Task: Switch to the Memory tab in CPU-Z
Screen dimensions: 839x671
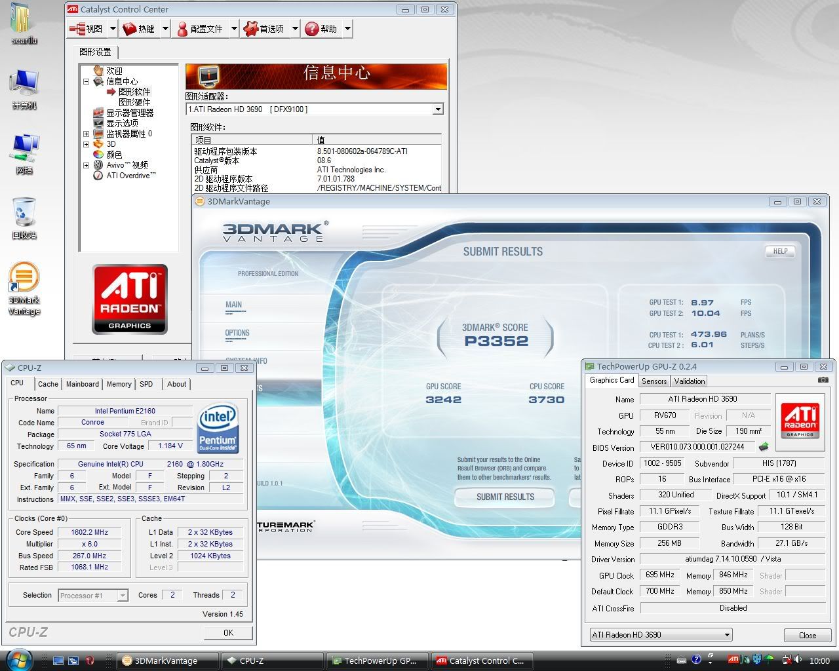Action: pyautogui.click(x=119, y=384)
